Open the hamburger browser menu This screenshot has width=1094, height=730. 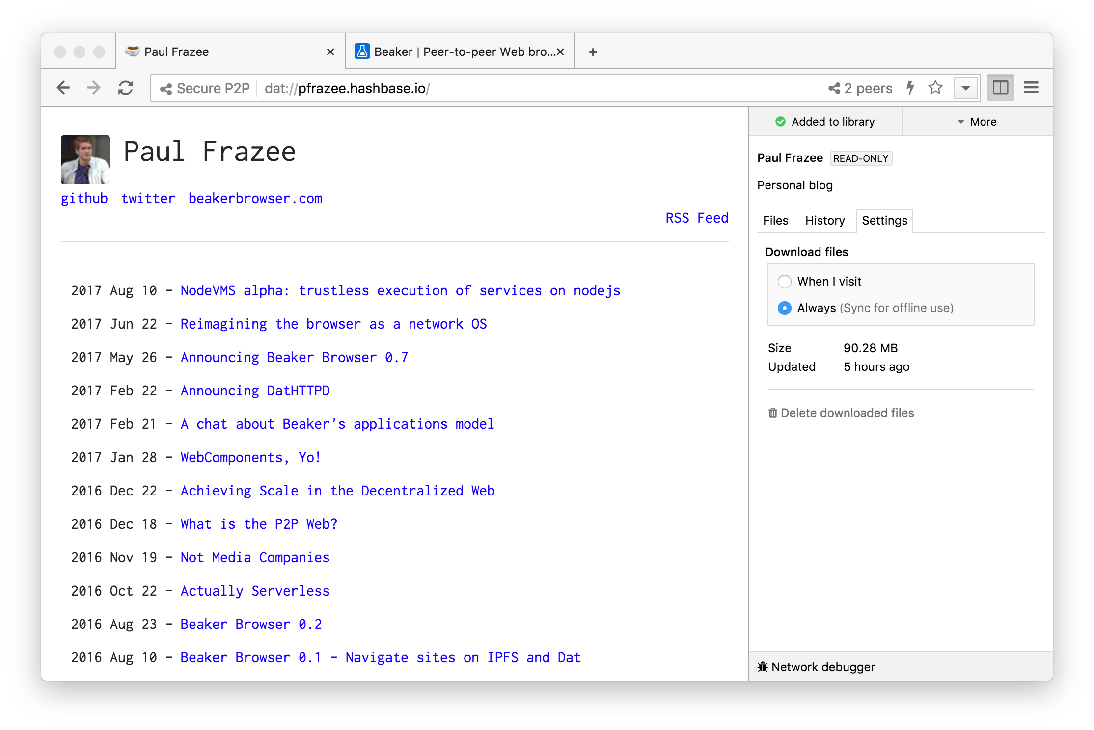[x=1031, y=88]
